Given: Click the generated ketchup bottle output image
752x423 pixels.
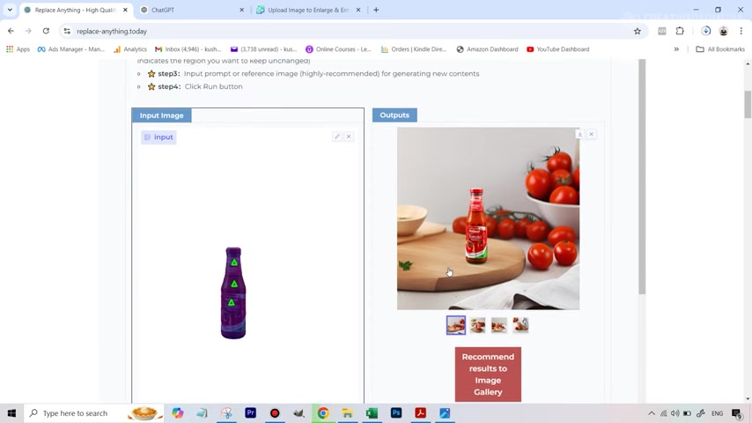Looking at the screenshot, I should [x=488, y=219].
